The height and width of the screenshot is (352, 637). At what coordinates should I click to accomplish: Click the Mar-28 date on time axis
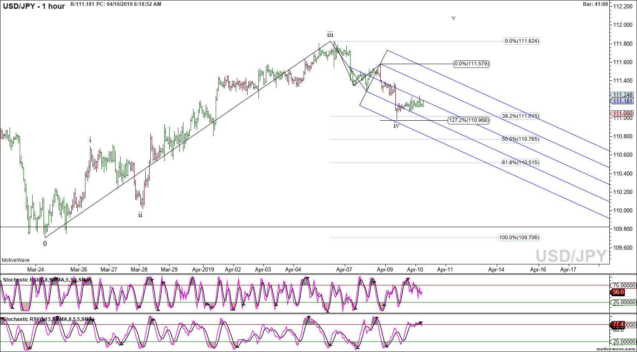coord(139,269)
